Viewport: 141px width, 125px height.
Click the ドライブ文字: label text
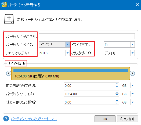[80, 45]
